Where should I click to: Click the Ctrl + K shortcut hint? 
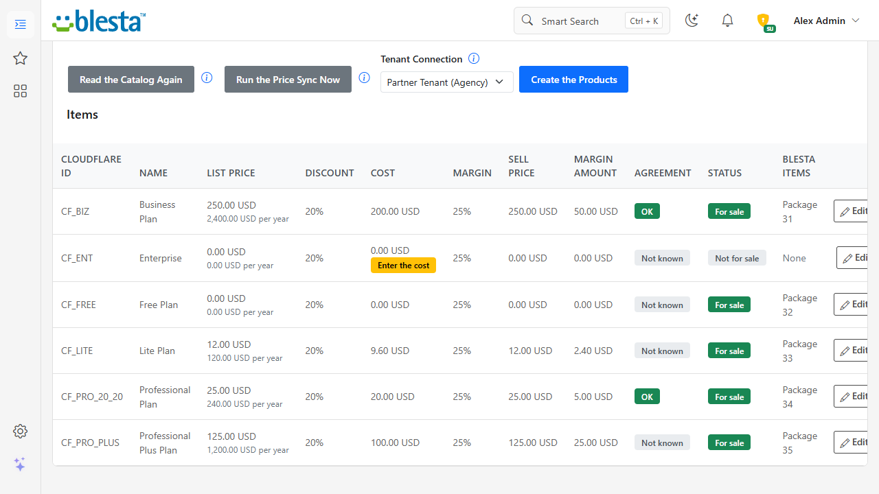[x=644, y=21]
